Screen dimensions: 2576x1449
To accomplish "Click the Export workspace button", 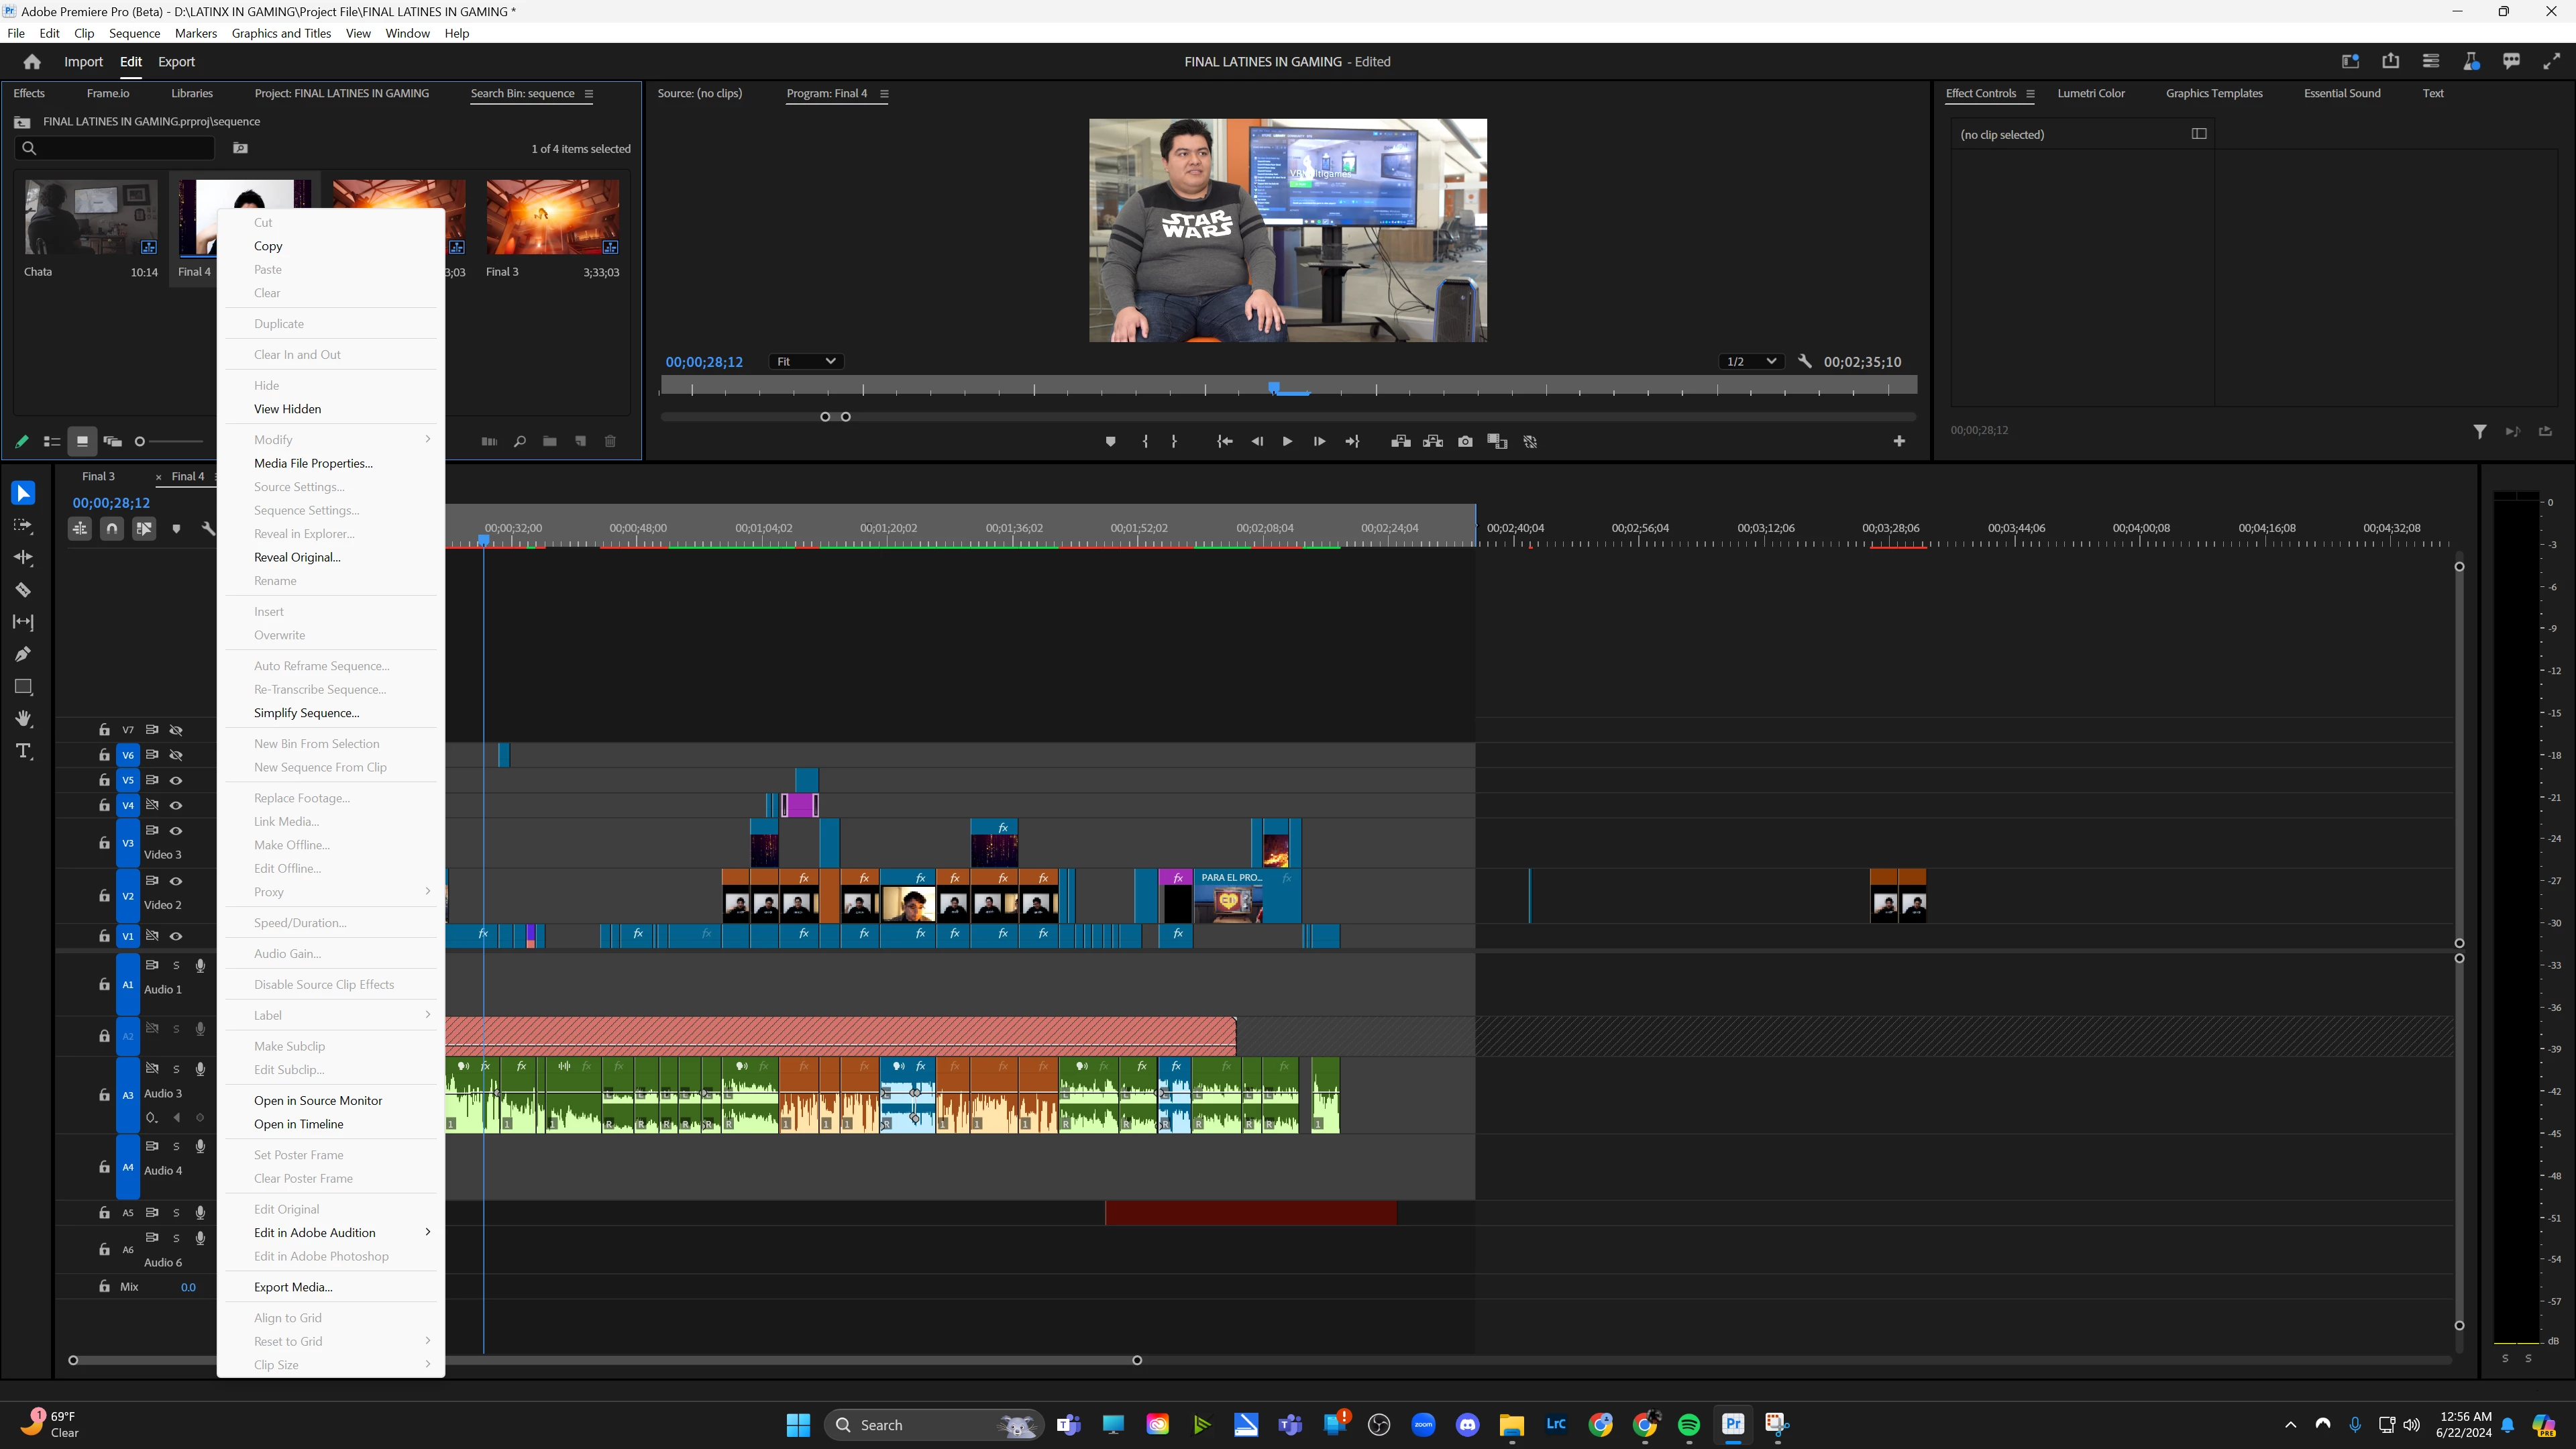I will [x=176, y=61].
